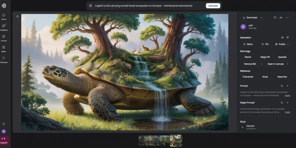Screen dimensions: 296x148
Task: Open the Character tool in sidebar
Action: coord(4,59)
